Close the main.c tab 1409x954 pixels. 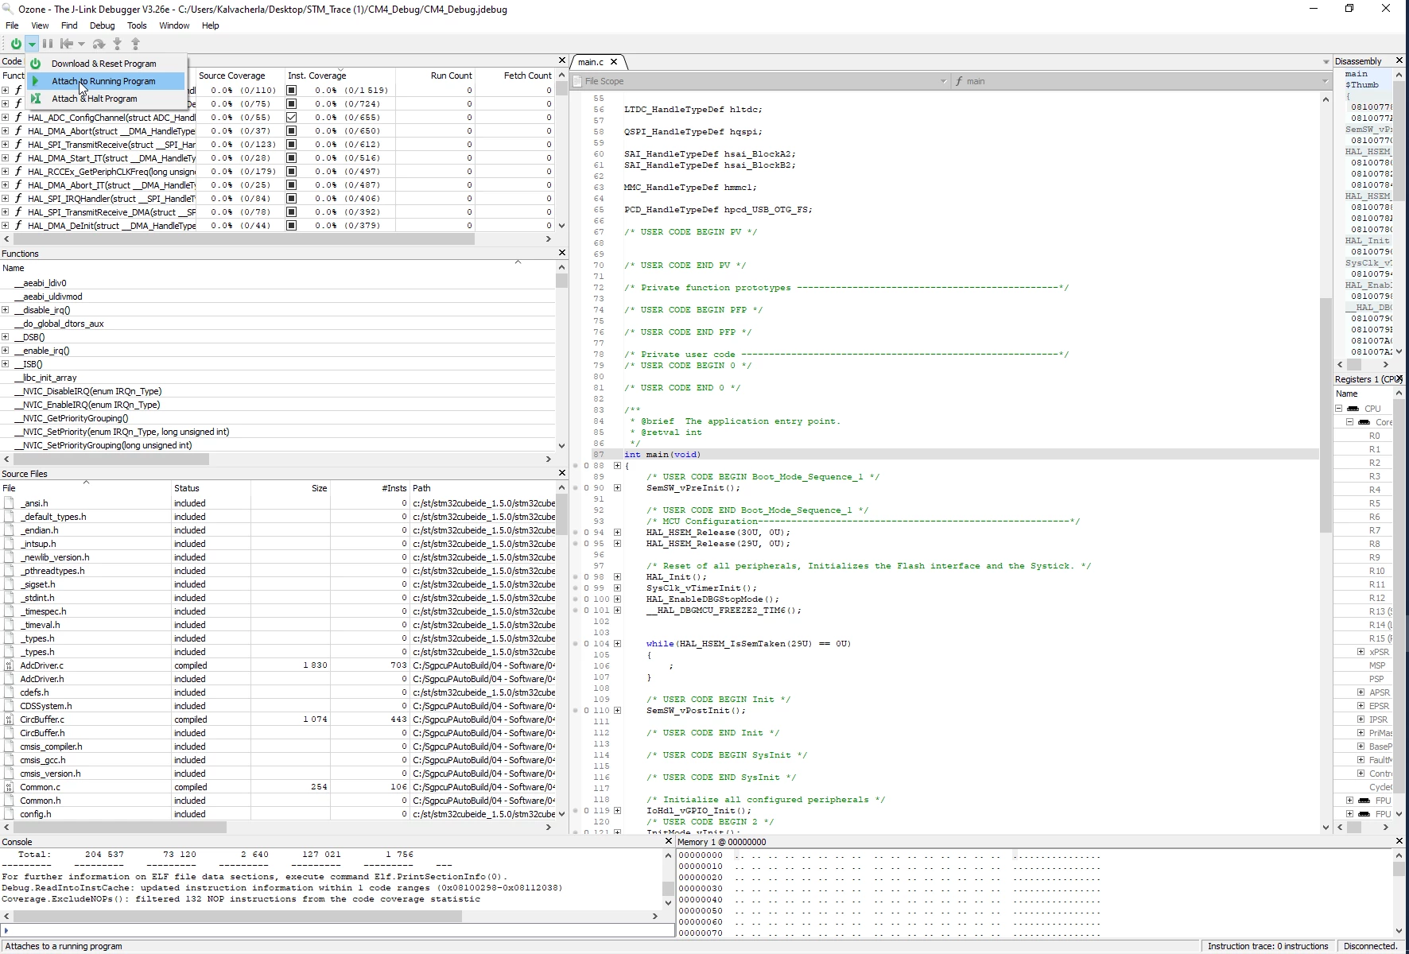click(614, 61)
